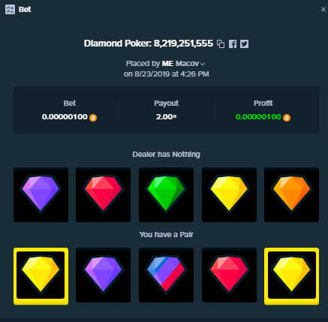Click your purple diamond card
This screenshot has height=322, width=328.
pyautogui.click(x=103, y=275)
